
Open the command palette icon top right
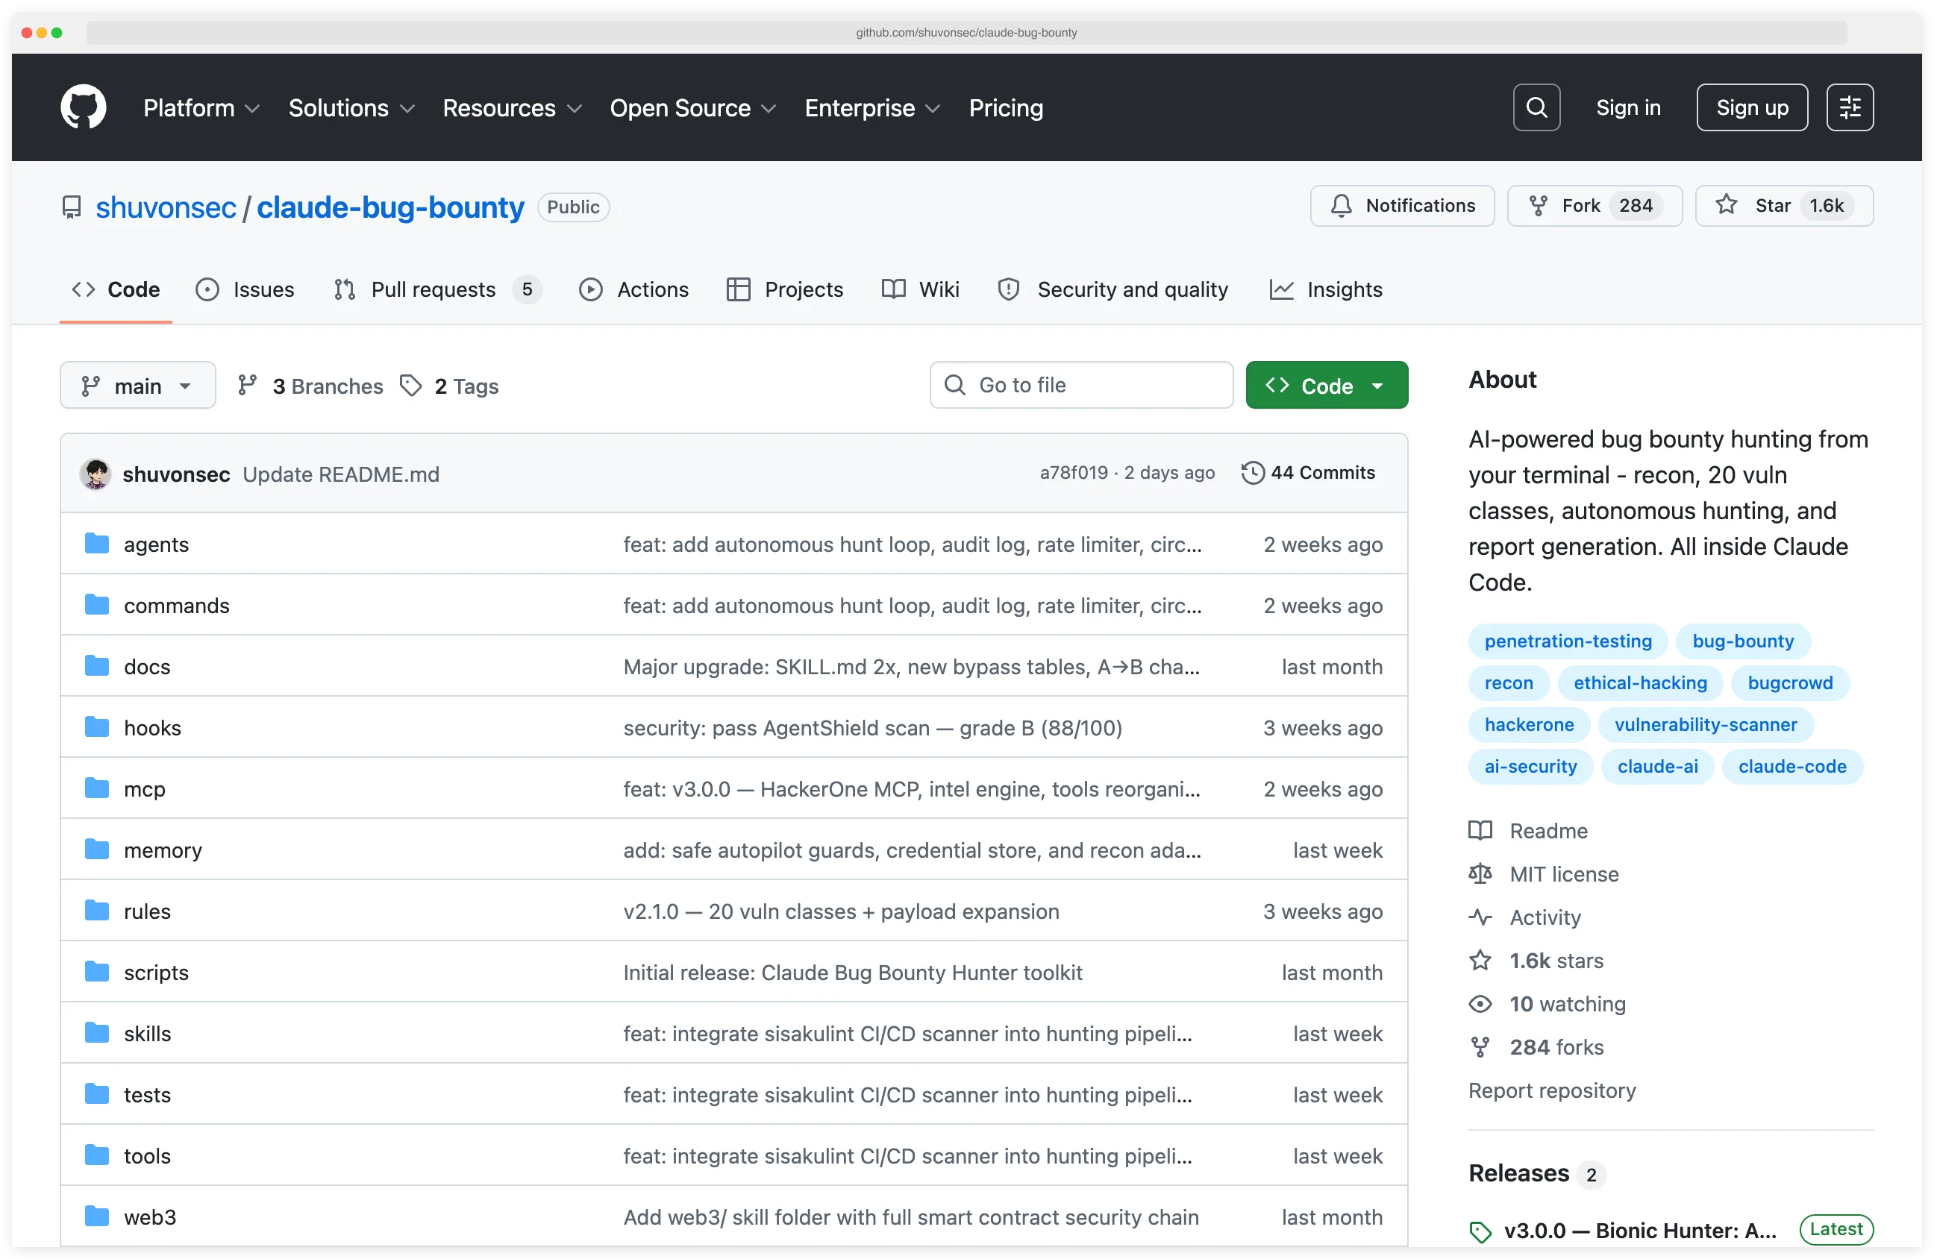(x=1850, y=107)
